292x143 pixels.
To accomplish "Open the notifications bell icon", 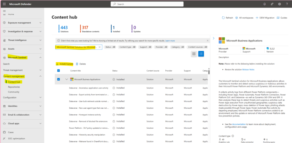I will point(265,4).
